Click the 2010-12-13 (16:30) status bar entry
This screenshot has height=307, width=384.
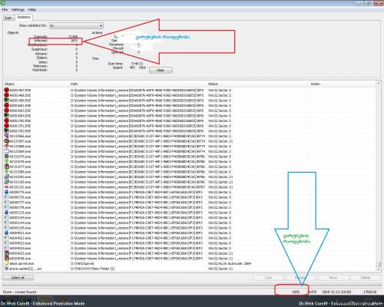[x=336, y=292]
